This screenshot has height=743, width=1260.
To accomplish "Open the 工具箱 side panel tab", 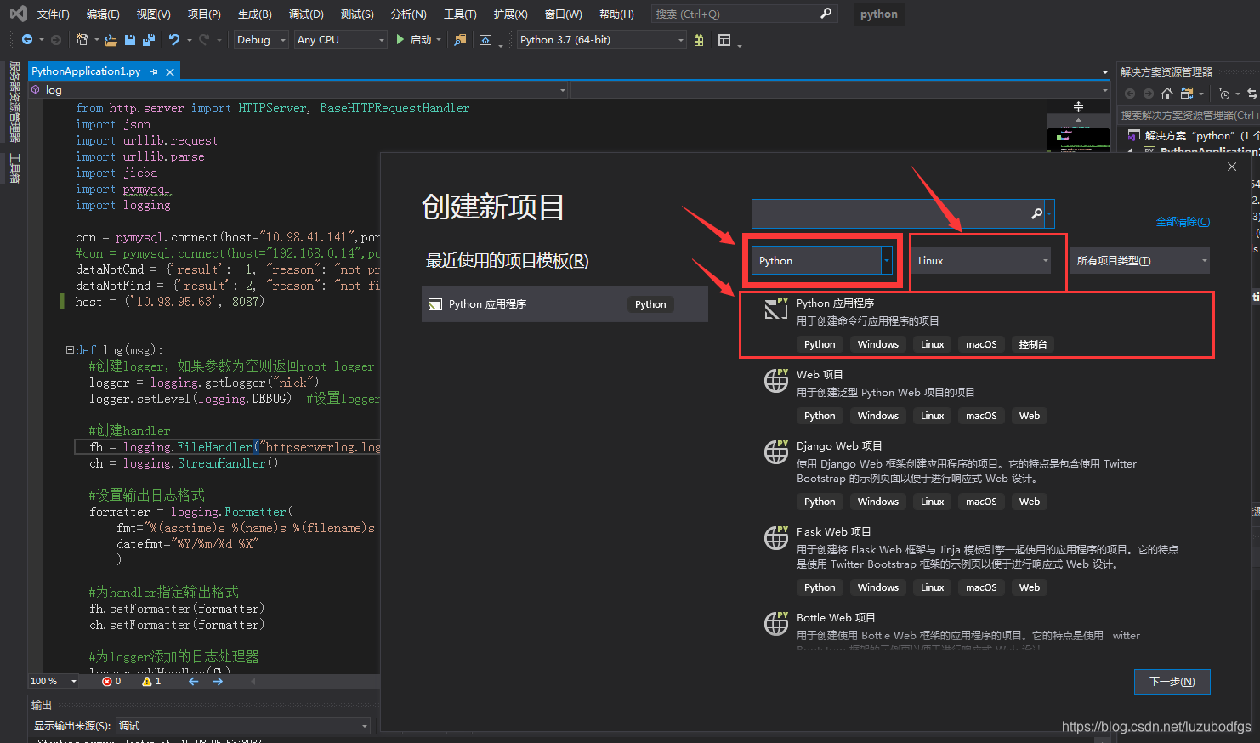I will [x=14, y=168].
